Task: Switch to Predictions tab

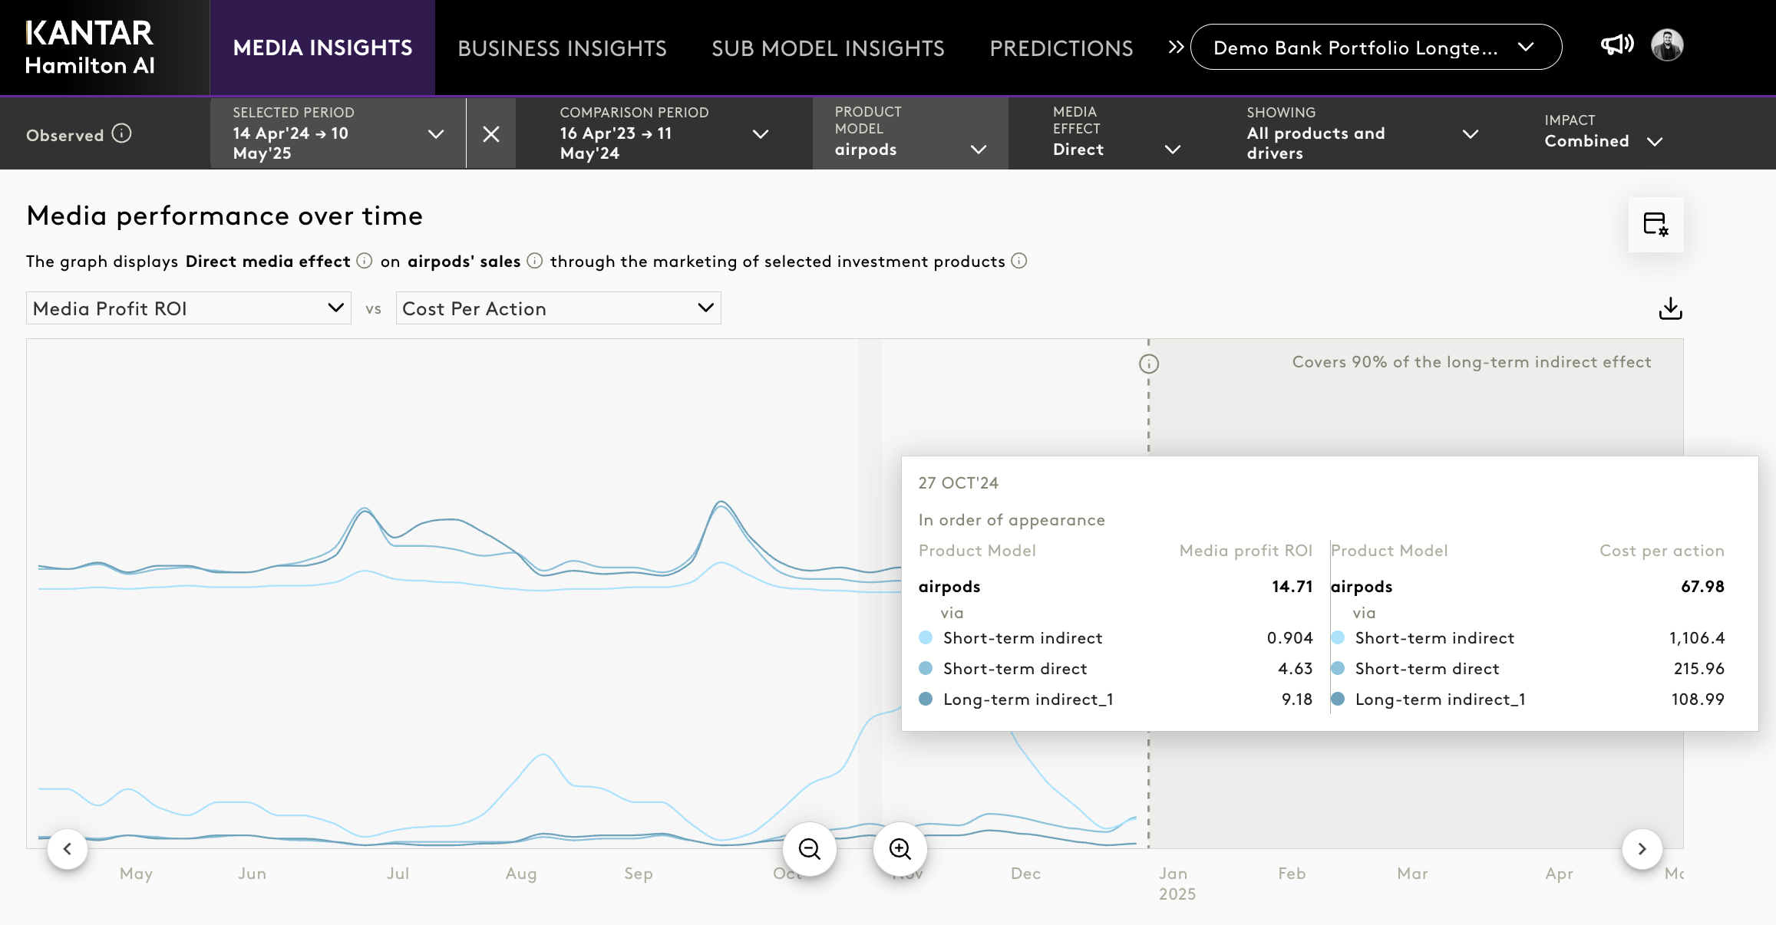Action: coord(1061,48)
